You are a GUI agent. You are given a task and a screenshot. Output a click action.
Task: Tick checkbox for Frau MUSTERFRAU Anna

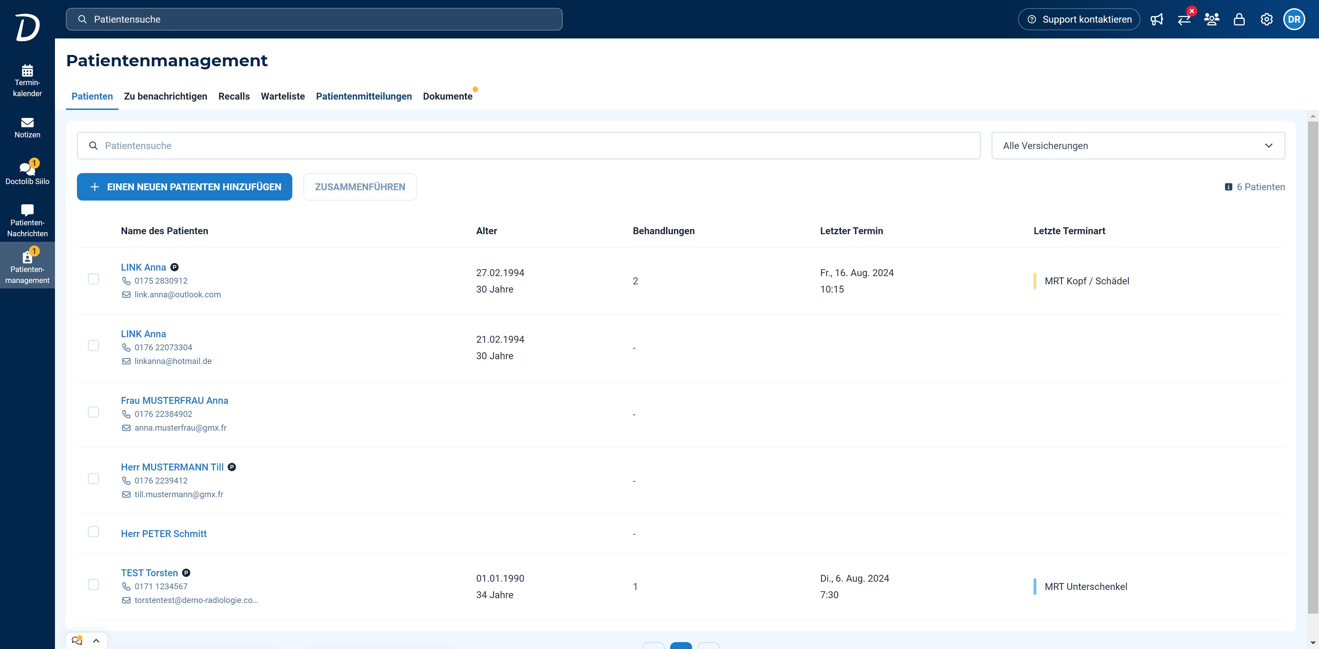[93, 412]
